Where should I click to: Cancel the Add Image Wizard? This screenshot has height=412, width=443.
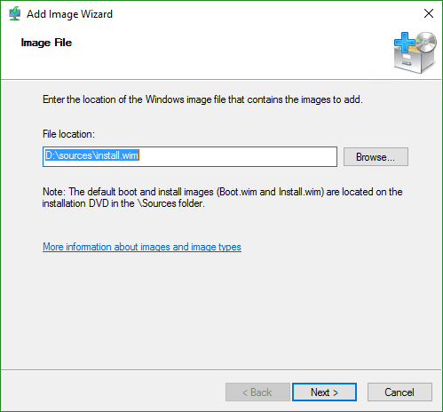[x=399, y=392]
